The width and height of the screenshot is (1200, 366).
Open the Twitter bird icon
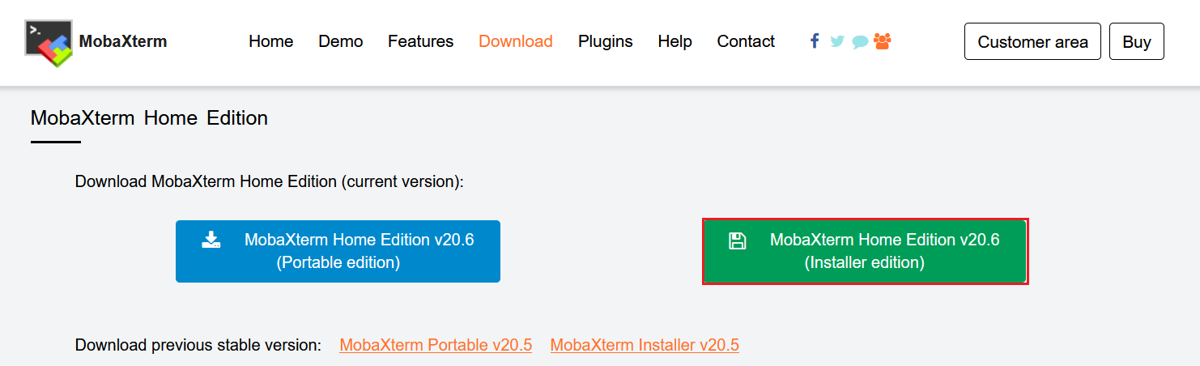[837, 41]
